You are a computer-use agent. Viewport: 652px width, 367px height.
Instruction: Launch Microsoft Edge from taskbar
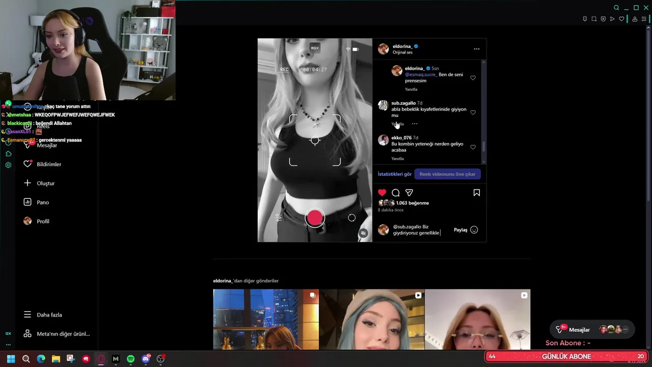tap(41, 359)
